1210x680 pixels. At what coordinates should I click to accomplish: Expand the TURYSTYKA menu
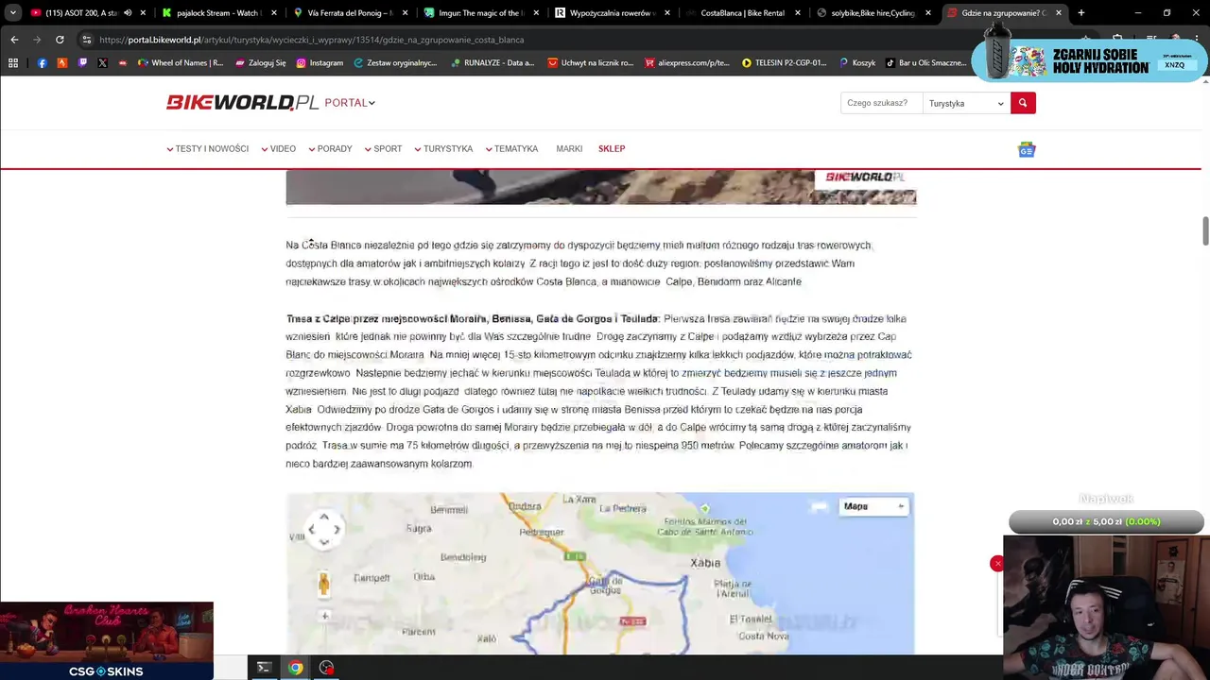coord(443,148)
